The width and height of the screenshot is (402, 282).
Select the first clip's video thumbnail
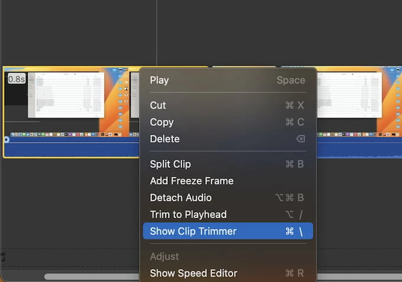(x=65, y=102)
